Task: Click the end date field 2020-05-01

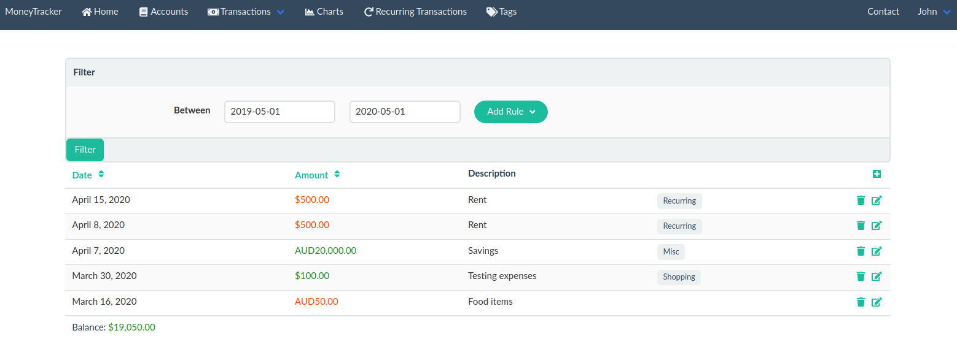Action: (405, 112)
